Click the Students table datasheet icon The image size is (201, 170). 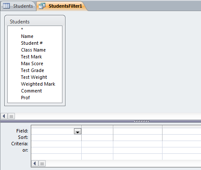[6, 6]
